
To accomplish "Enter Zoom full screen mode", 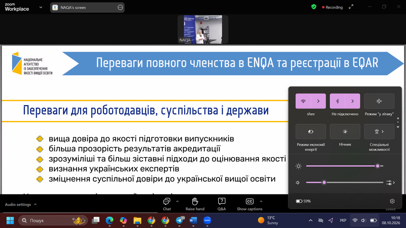I will pyautogui.click(x=351, y=7).
